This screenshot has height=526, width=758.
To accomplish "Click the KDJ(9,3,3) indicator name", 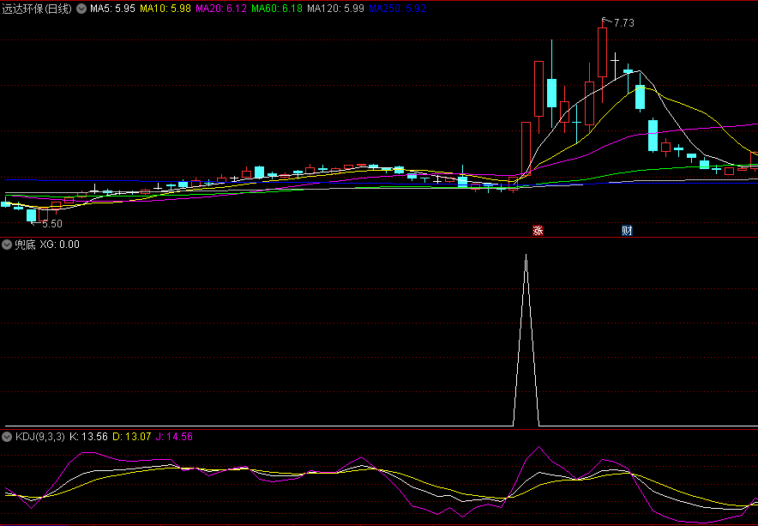I will coord(40,437).
